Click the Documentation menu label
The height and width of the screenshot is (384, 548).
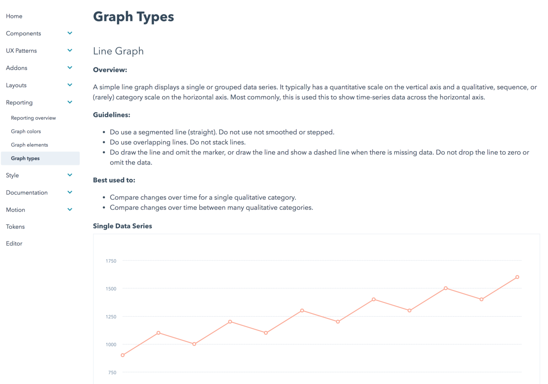[x=27, y=193]
